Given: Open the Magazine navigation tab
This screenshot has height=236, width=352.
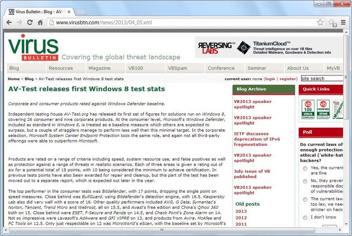Looking at the screenshot, I should (100, 68).
